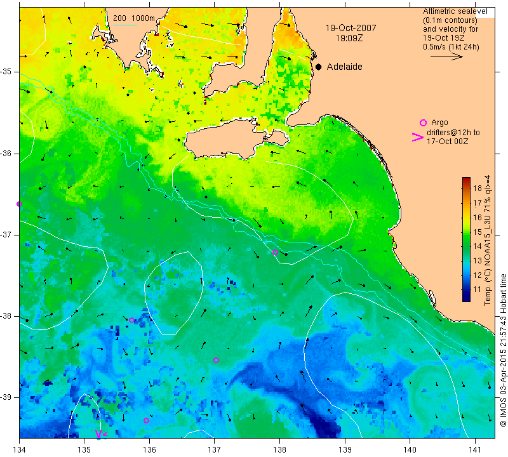This screenshot has height=457, width=508.
Task: Click the 134 longitude axis label
Action: point(20,449)
